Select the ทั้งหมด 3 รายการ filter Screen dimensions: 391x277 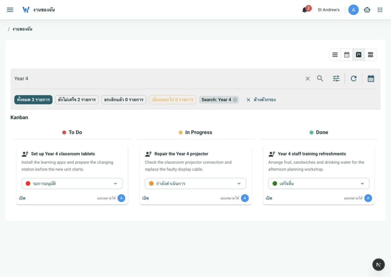click(33, 100)
